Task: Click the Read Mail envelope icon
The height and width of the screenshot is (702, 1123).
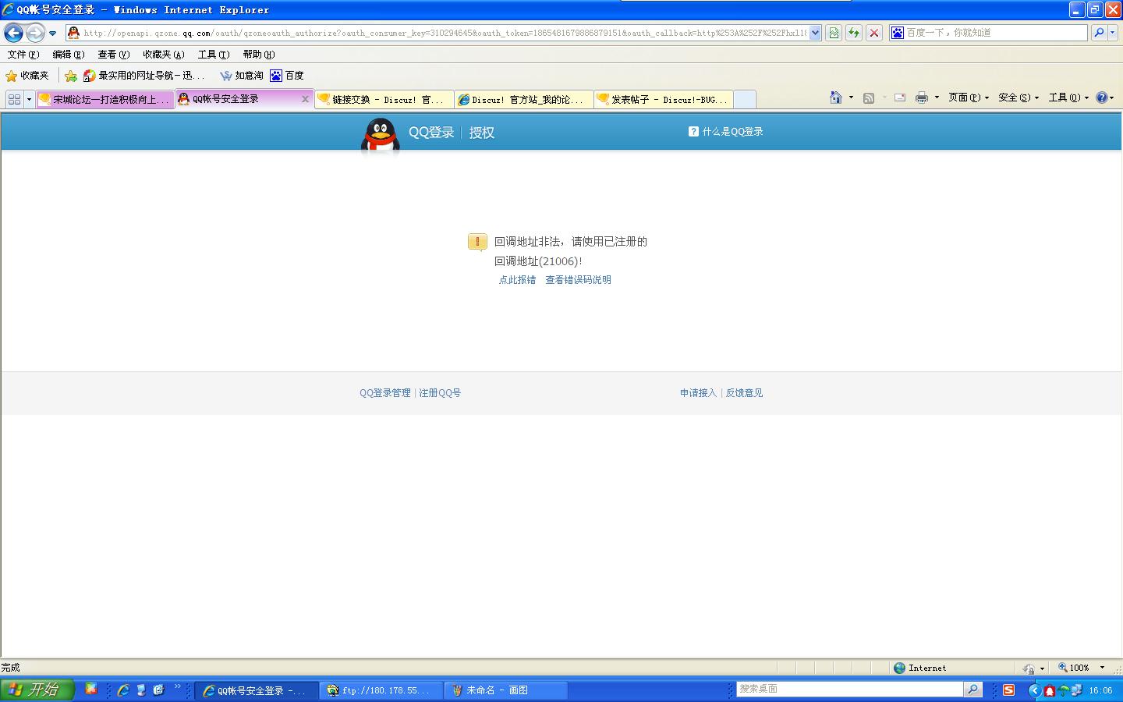Action: click(x=900, y=97)
